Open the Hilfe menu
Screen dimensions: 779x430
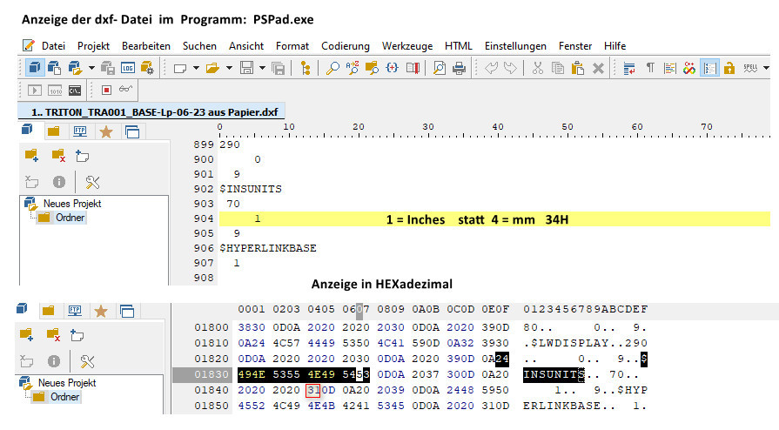point(614,46)
